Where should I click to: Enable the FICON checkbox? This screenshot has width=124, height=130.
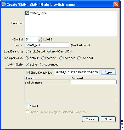[x=27, y=106]
